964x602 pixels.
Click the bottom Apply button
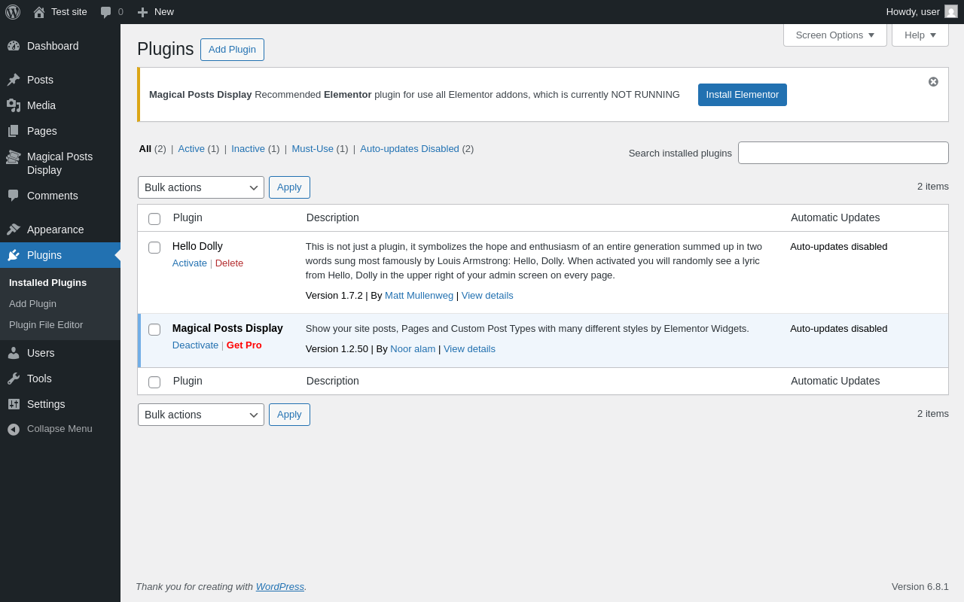tap(289, 415)
